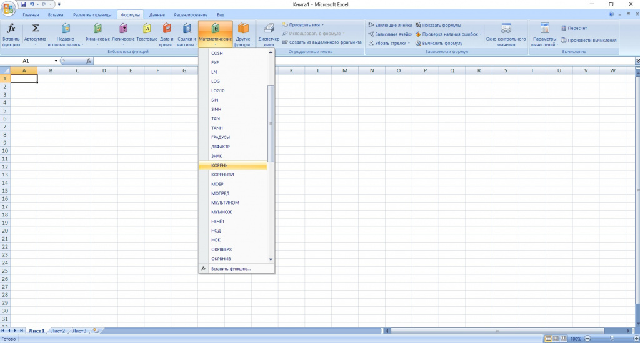Switch to the Лист3 sheet tab
Image resolution: width=640 pixels, height=343 pixels.
[79, 331]
